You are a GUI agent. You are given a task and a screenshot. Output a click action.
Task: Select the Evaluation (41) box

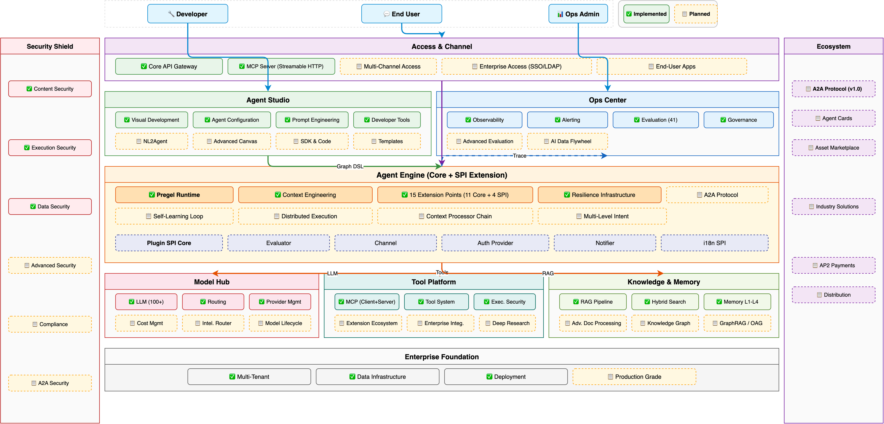click(656, 120)
